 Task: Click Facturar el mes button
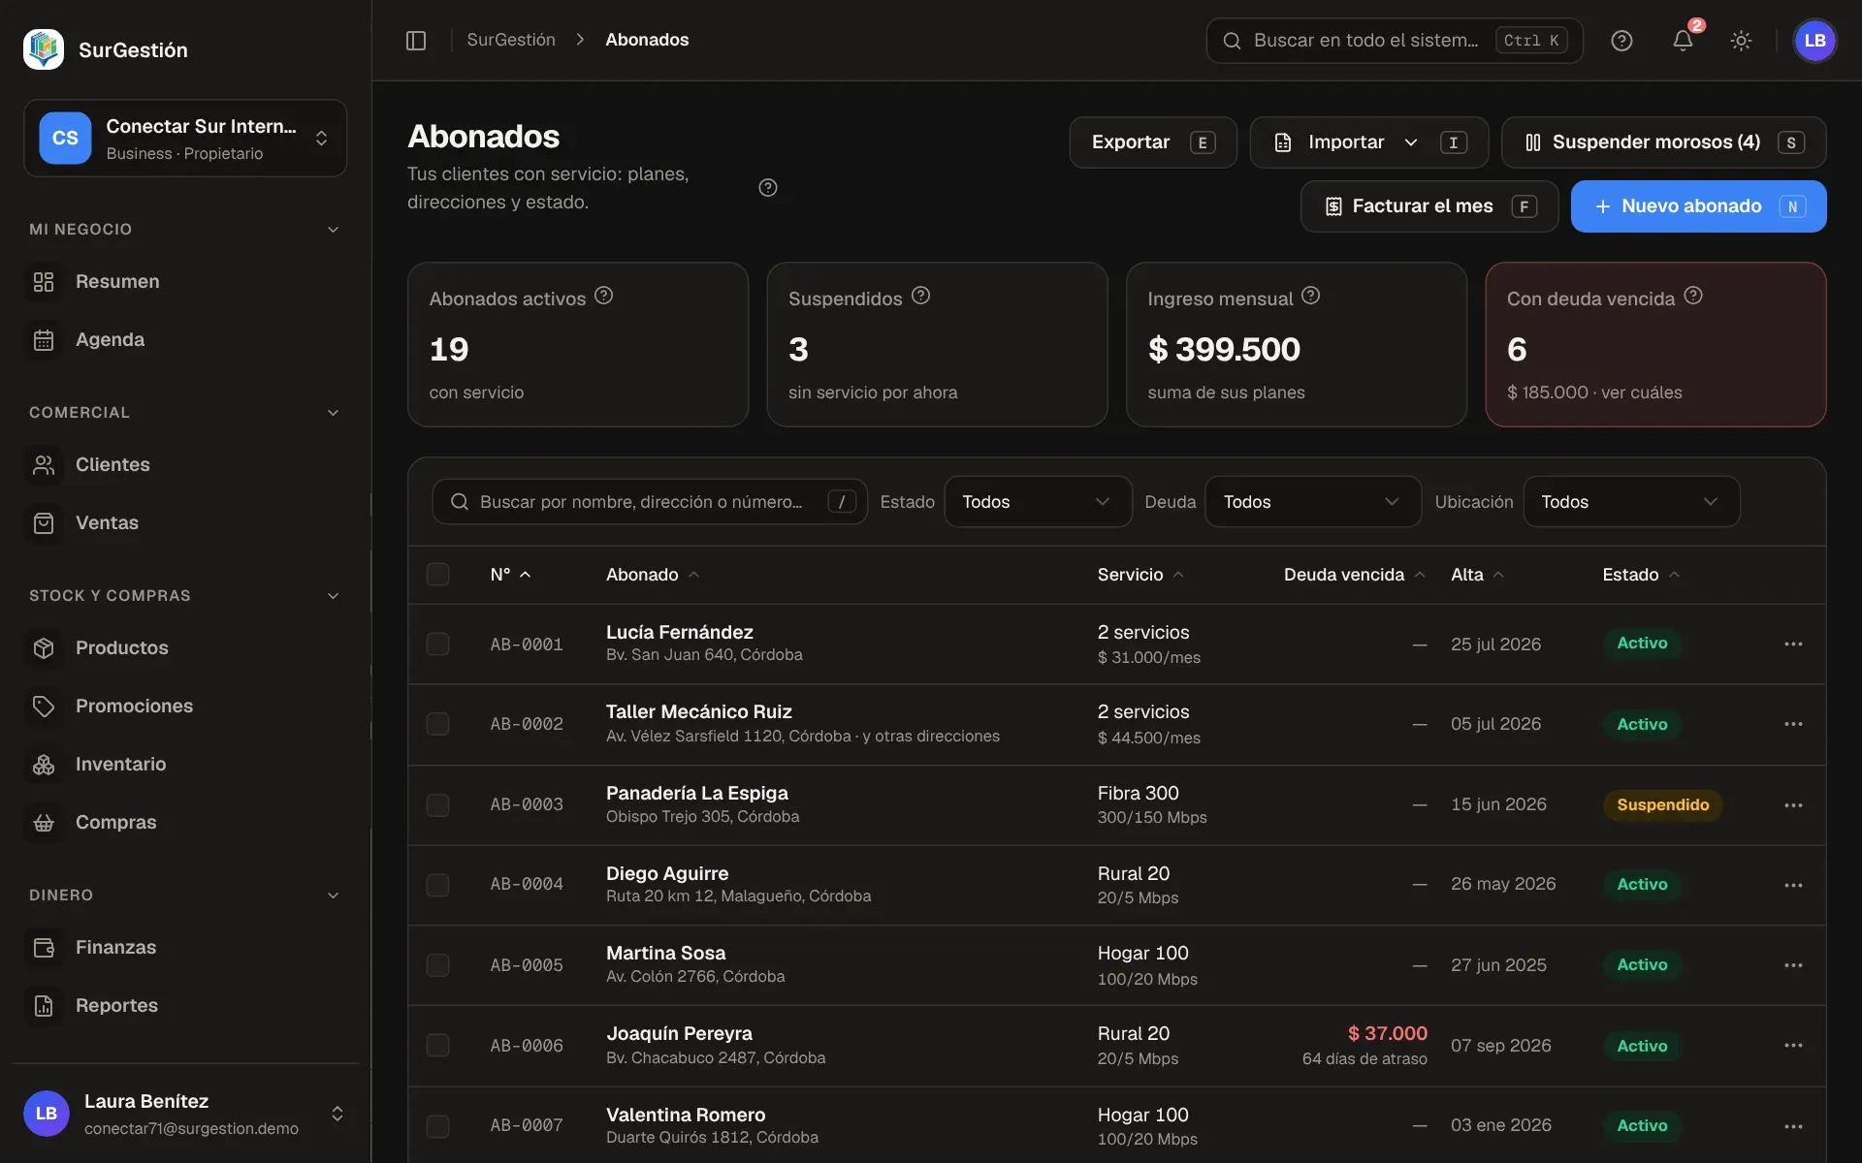coord(1429,206)
